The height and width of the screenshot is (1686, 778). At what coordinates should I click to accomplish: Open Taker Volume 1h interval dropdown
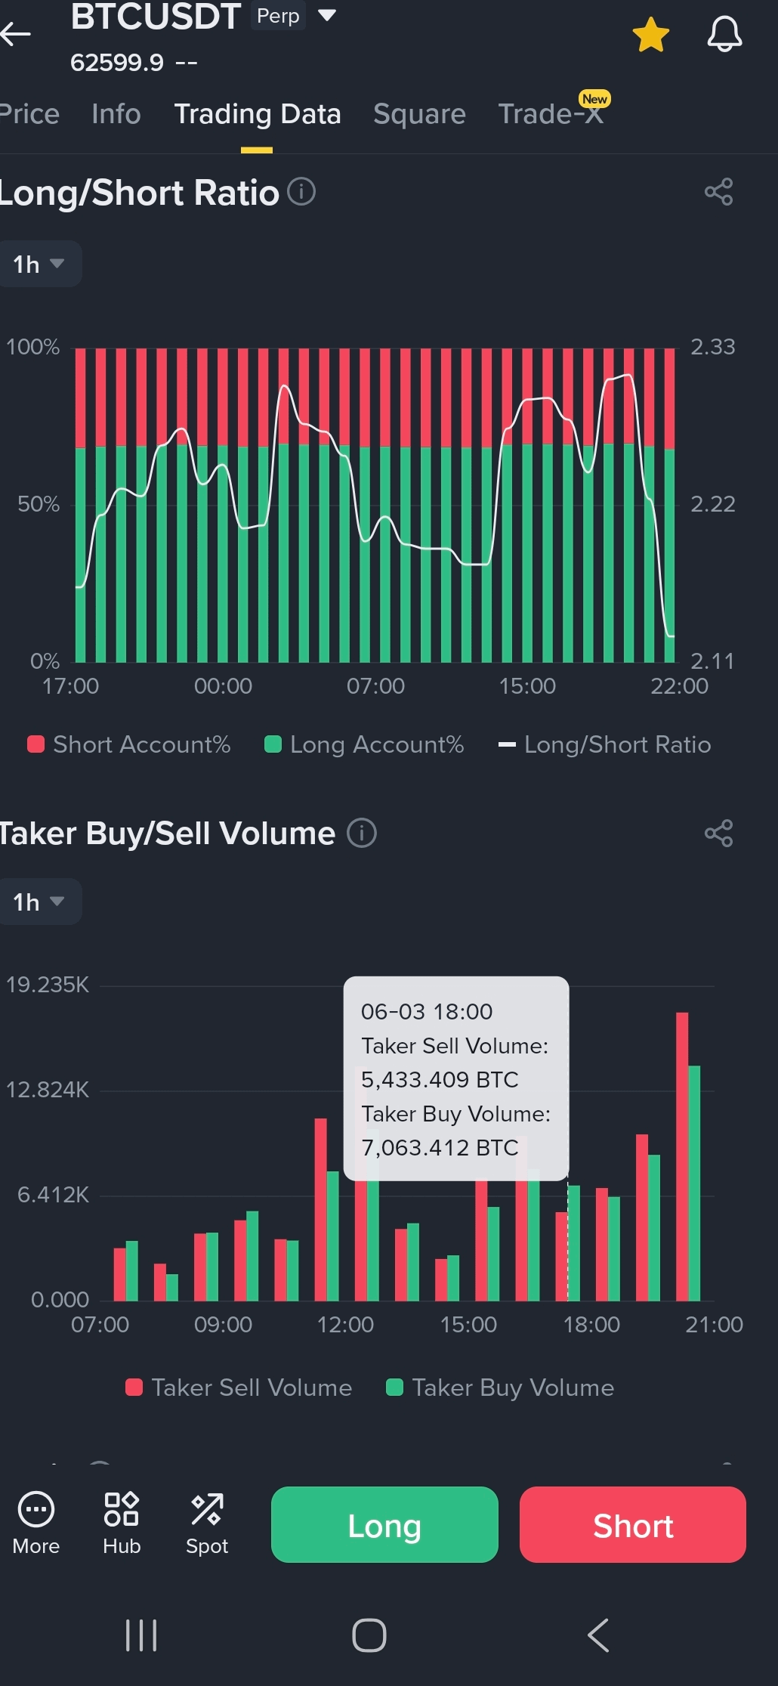(x=39, y=902)
